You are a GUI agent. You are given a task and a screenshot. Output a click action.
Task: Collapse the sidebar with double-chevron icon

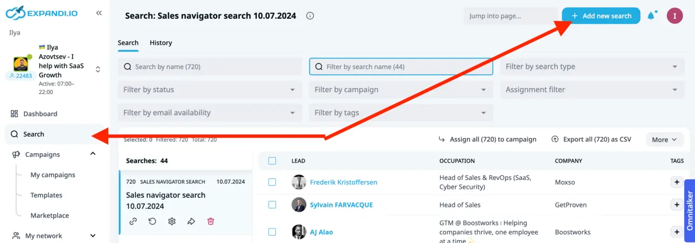coord(99,13)
